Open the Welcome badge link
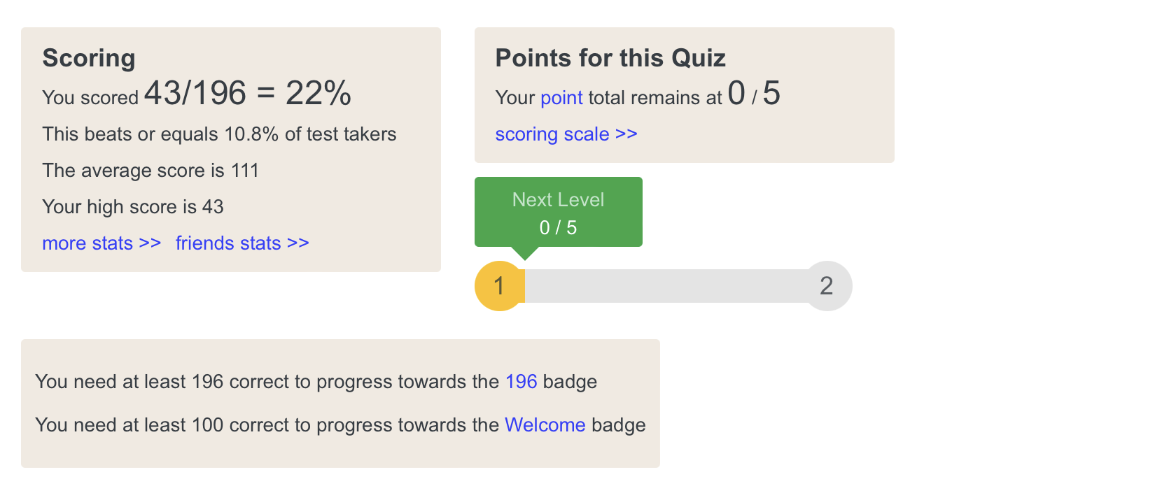This screenshot has height=479, width=1176. pos(545,425)
